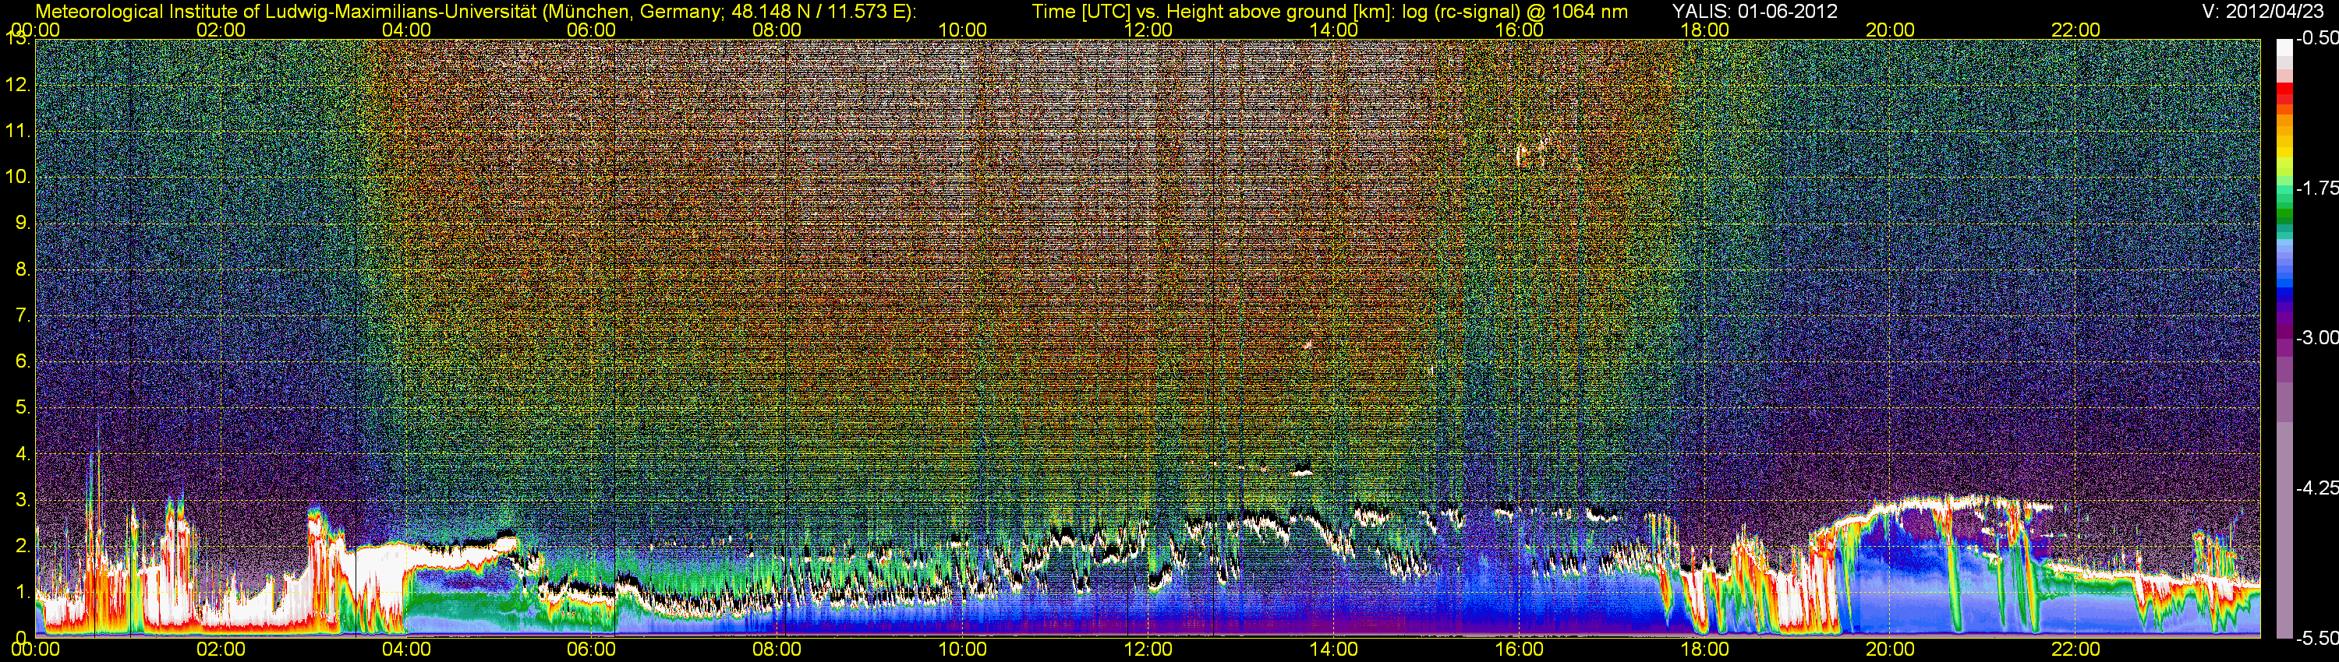Click the 12 km height axis label
2339x662 pixels.
17,85
